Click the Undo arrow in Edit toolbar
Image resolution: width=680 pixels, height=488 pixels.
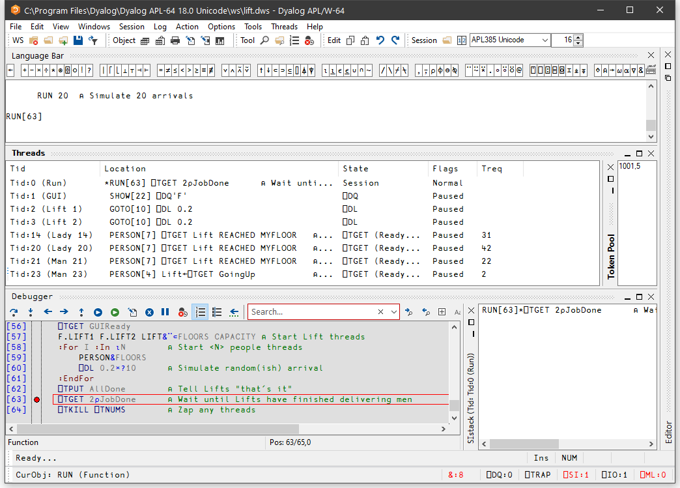click(x=380, y=40)
